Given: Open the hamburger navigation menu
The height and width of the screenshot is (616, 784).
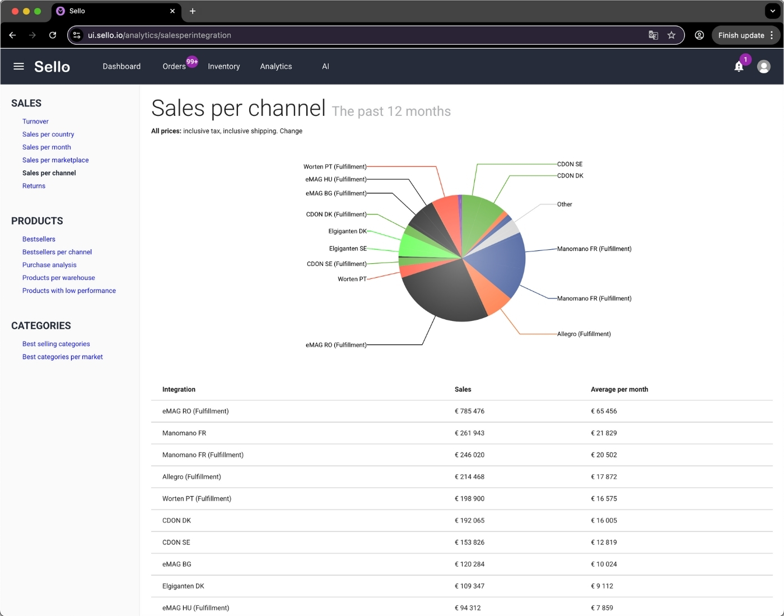Looking at the screenshot, I should (18, 66).
